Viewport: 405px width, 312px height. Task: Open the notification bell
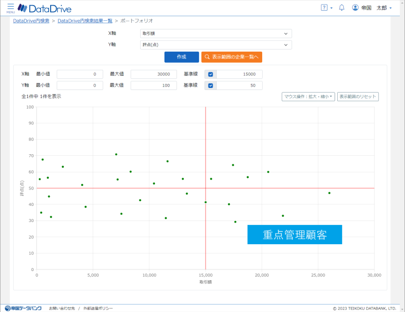point(342,8)
